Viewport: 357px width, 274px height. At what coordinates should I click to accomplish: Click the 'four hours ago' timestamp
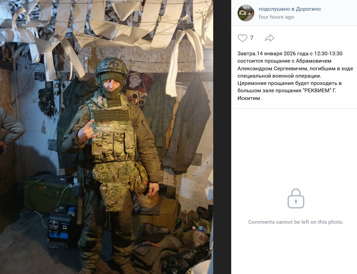(x=276, y=17)
